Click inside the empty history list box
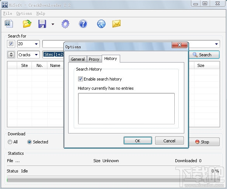This screenshot has width=227, height=189. coord(126,108)
